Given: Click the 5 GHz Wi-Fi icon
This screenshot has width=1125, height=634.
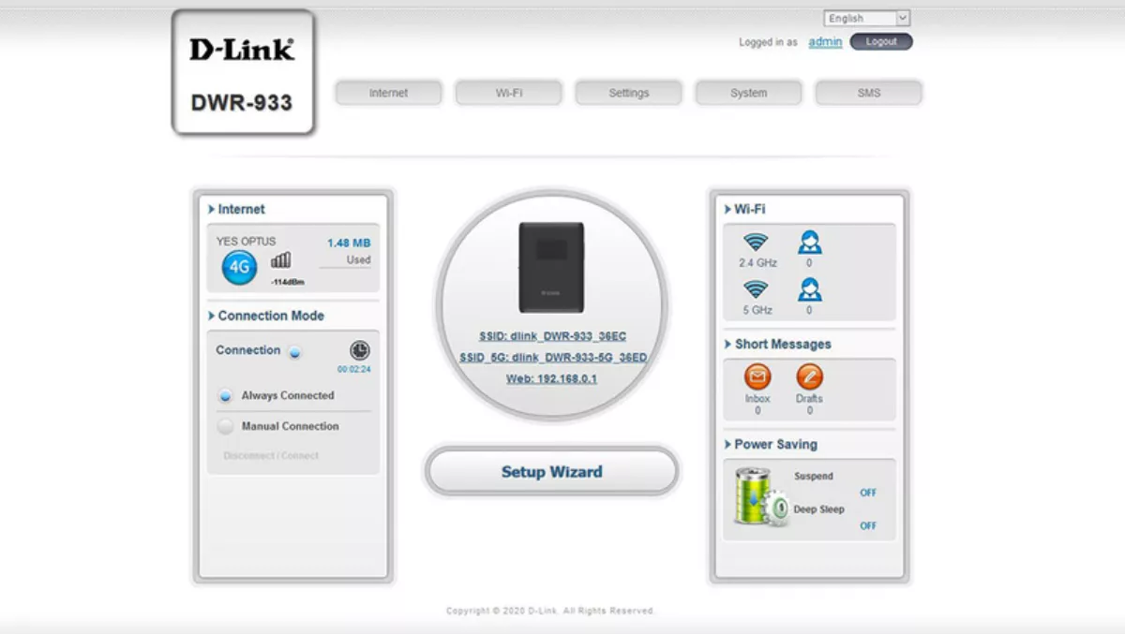Looking at the screenshot, I should coord(756,289).
